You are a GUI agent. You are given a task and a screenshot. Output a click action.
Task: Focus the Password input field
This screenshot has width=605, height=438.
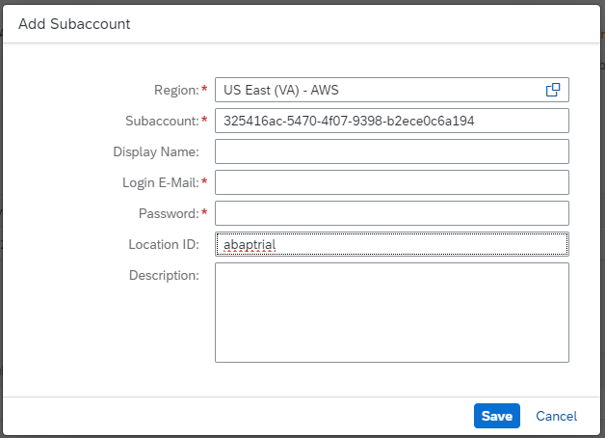pyautogui.click(x=391, y=213)
